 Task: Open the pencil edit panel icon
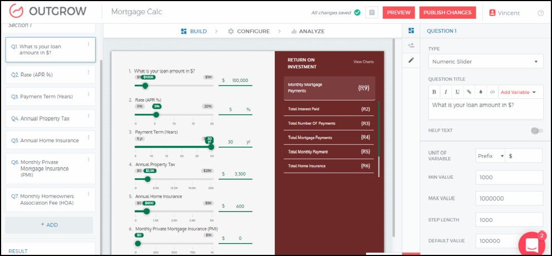(411, 60)
